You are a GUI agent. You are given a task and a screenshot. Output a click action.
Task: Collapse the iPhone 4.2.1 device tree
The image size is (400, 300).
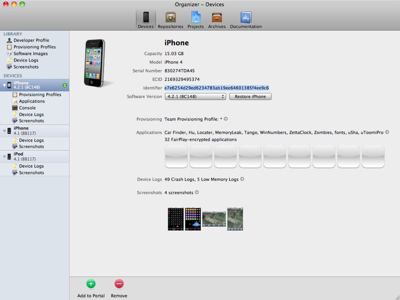tap(4, 85)
